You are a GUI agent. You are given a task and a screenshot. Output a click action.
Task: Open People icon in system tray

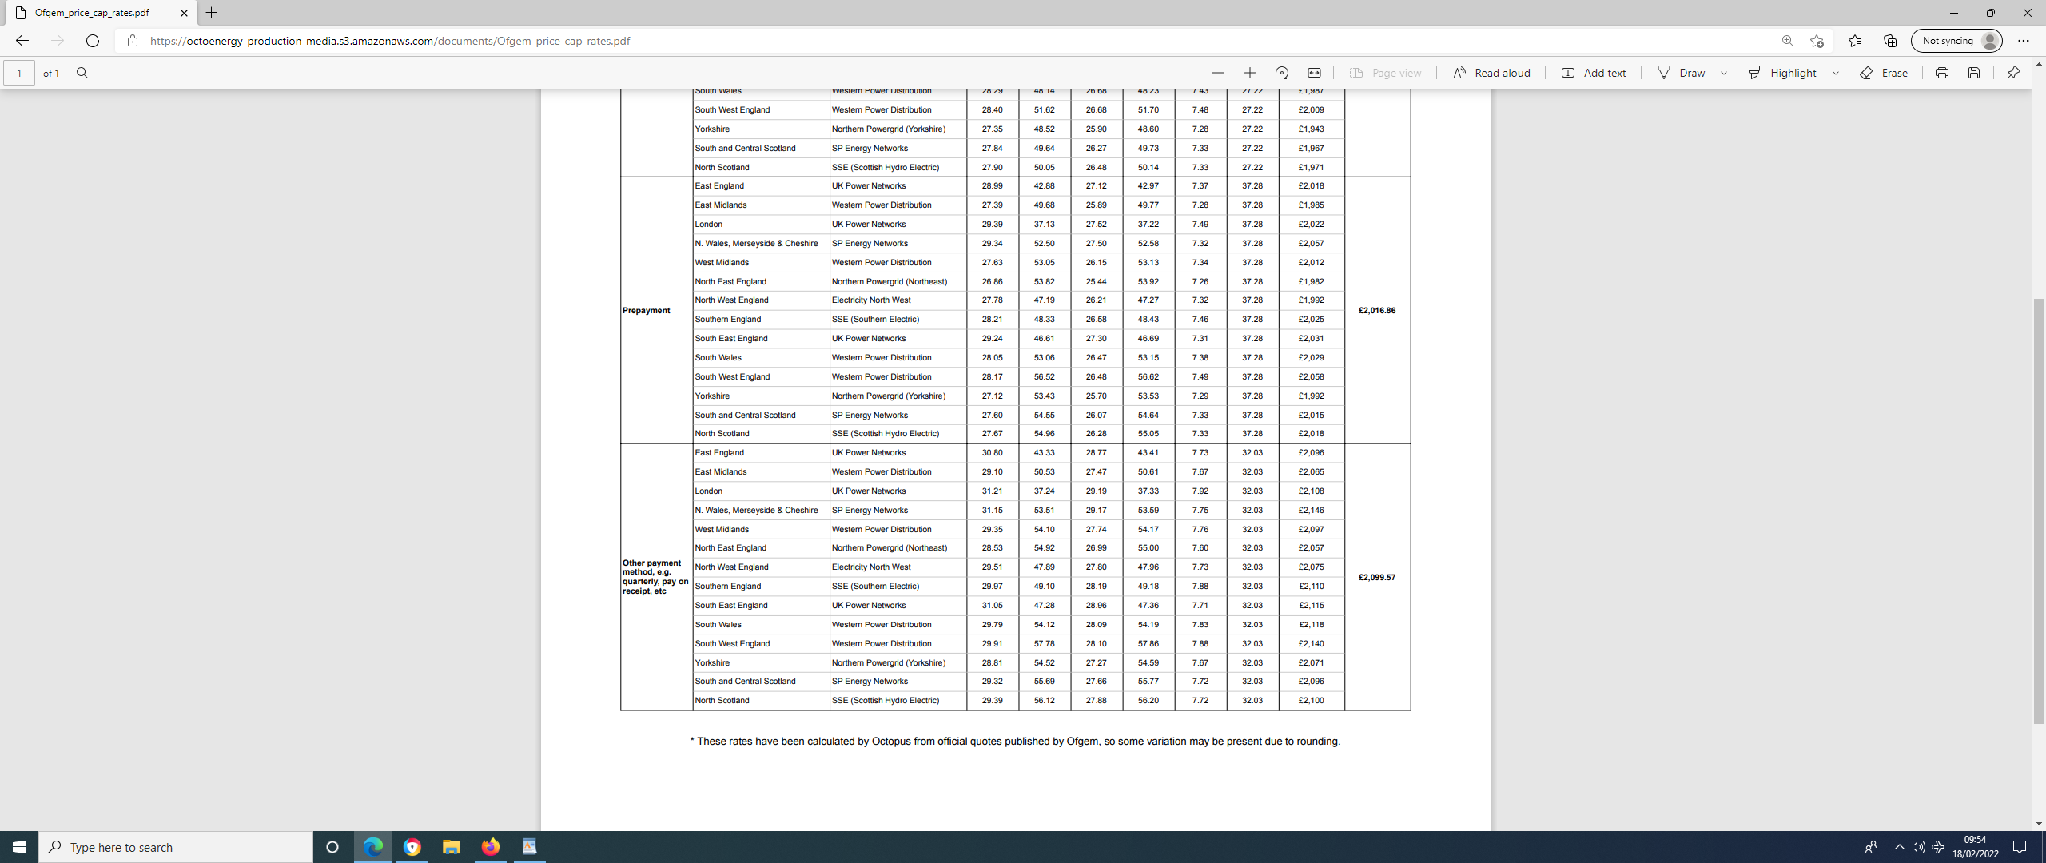coord(1870,847)
